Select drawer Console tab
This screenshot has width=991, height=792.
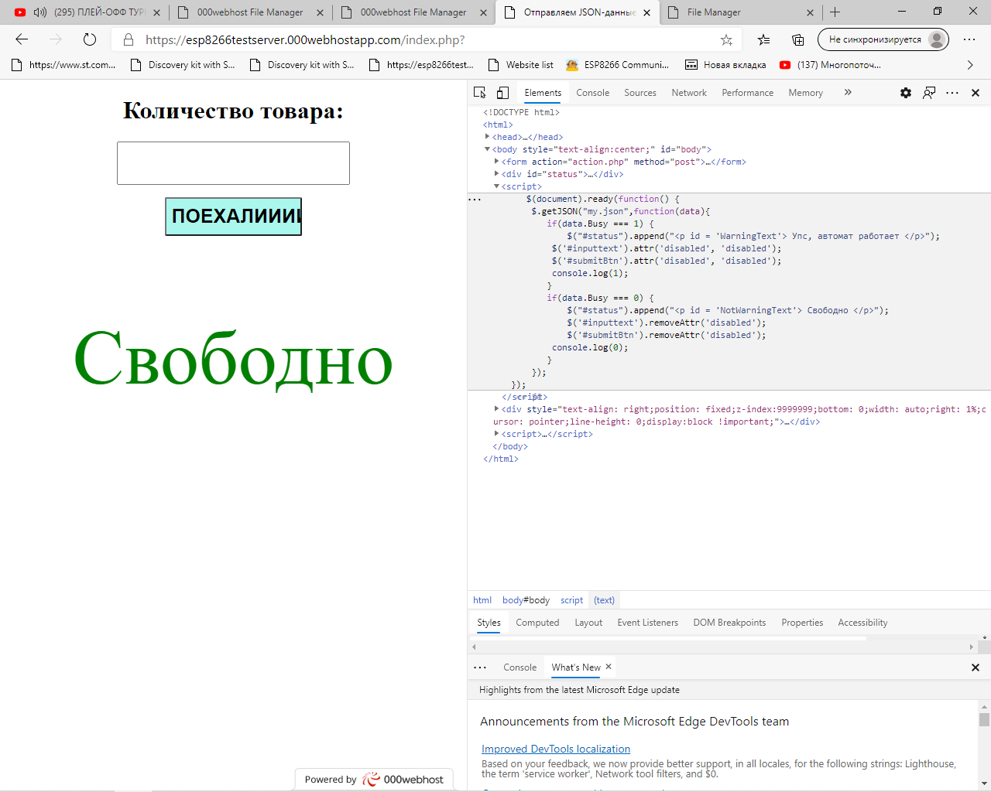[520, 667]
